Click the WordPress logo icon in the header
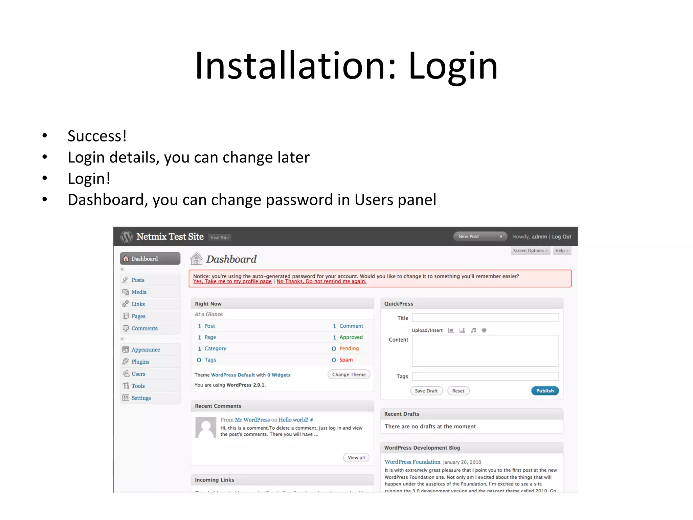Image resolution: width=693 pixels, height=520 pixels. tap(127, 237)
